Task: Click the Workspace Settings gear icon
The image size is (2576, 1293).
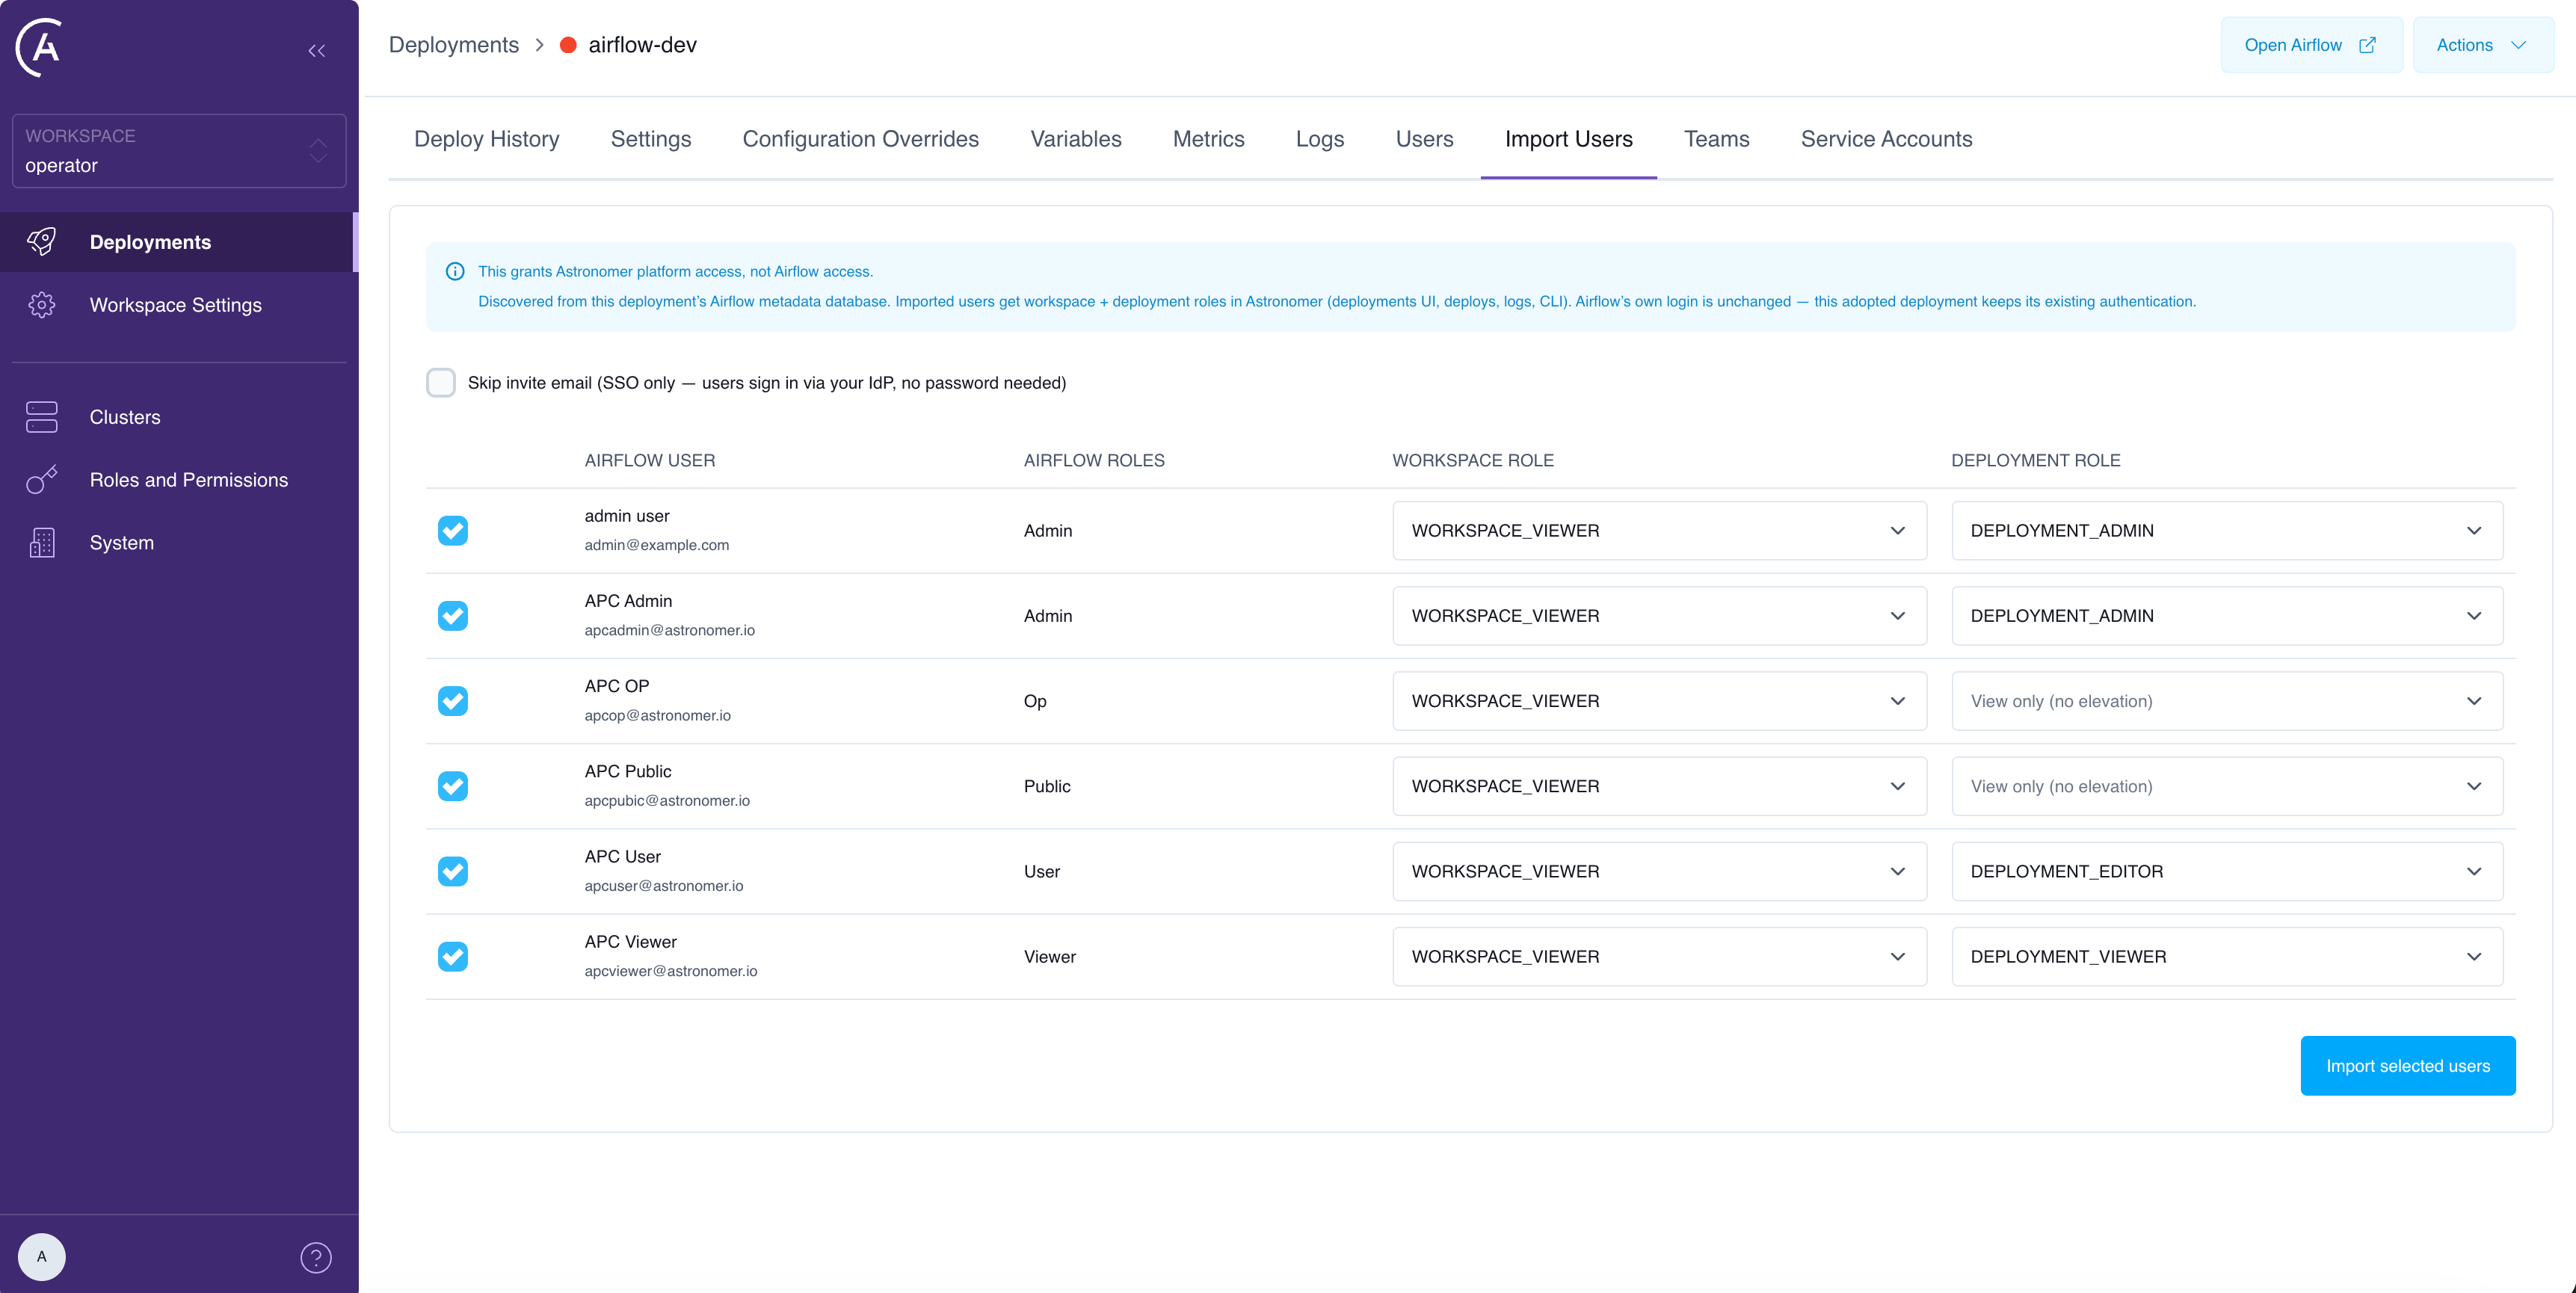Action: click(x=42, y=305)
